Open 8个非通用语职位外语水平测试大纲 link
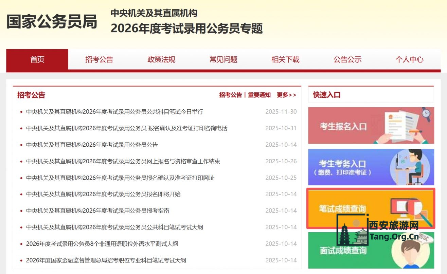The image size is (447, 274). pos(102,244)
